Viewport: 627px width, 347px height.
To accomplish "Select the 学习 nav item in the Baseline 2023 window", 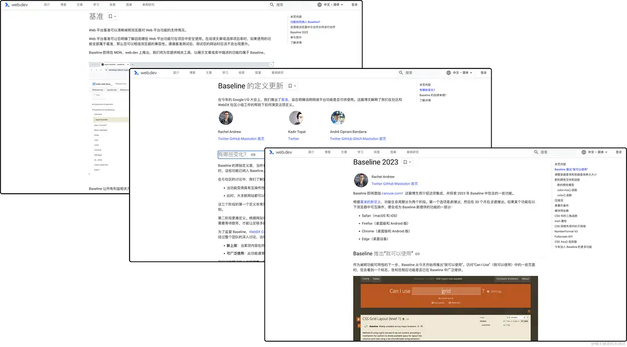I will [x=360, y=152].
